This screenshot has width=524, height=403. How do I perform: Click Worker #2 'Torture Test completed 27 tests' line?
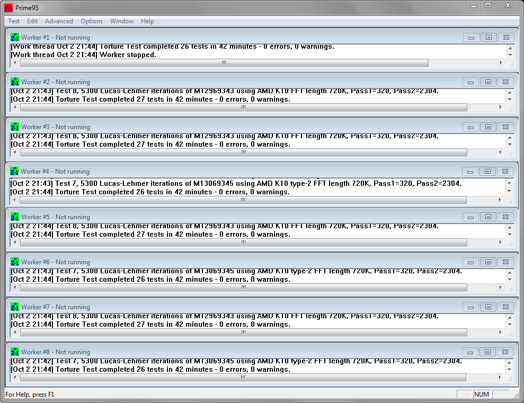point(150,99)
